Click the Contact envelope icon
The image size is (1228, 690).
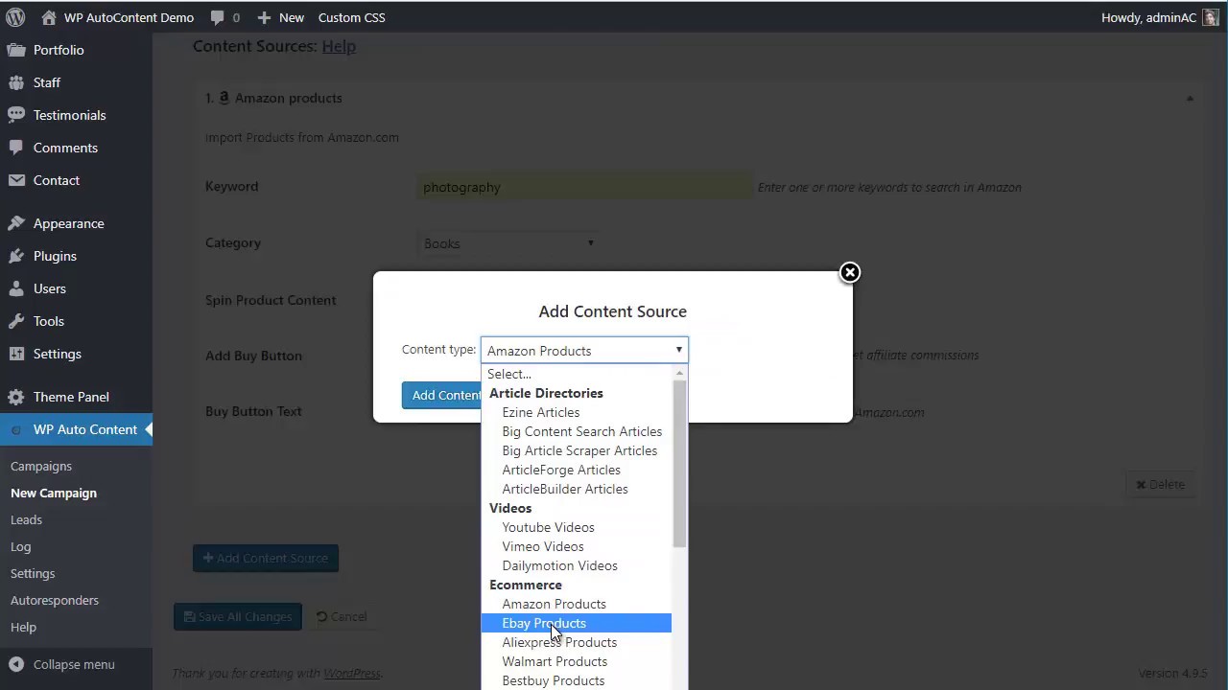(x=16, y=180)
